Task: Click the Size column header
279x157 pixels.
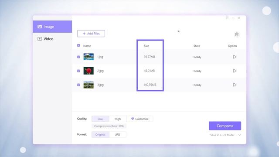Action: pyautogui.click(x=146, y=46)
